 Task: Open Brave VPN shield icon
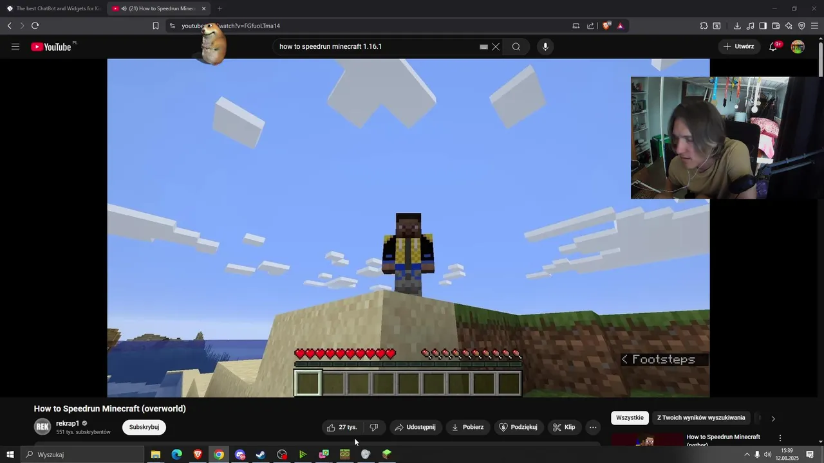coord(801,26)
